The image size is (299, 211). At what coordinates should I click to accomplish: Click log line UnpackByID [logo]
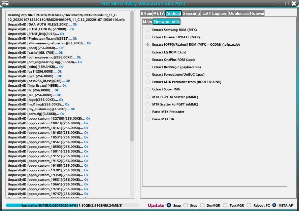[x=35, y=100]
